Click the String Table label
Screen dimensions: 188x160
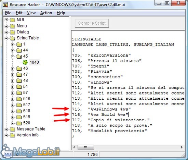(x=28, y=38)
